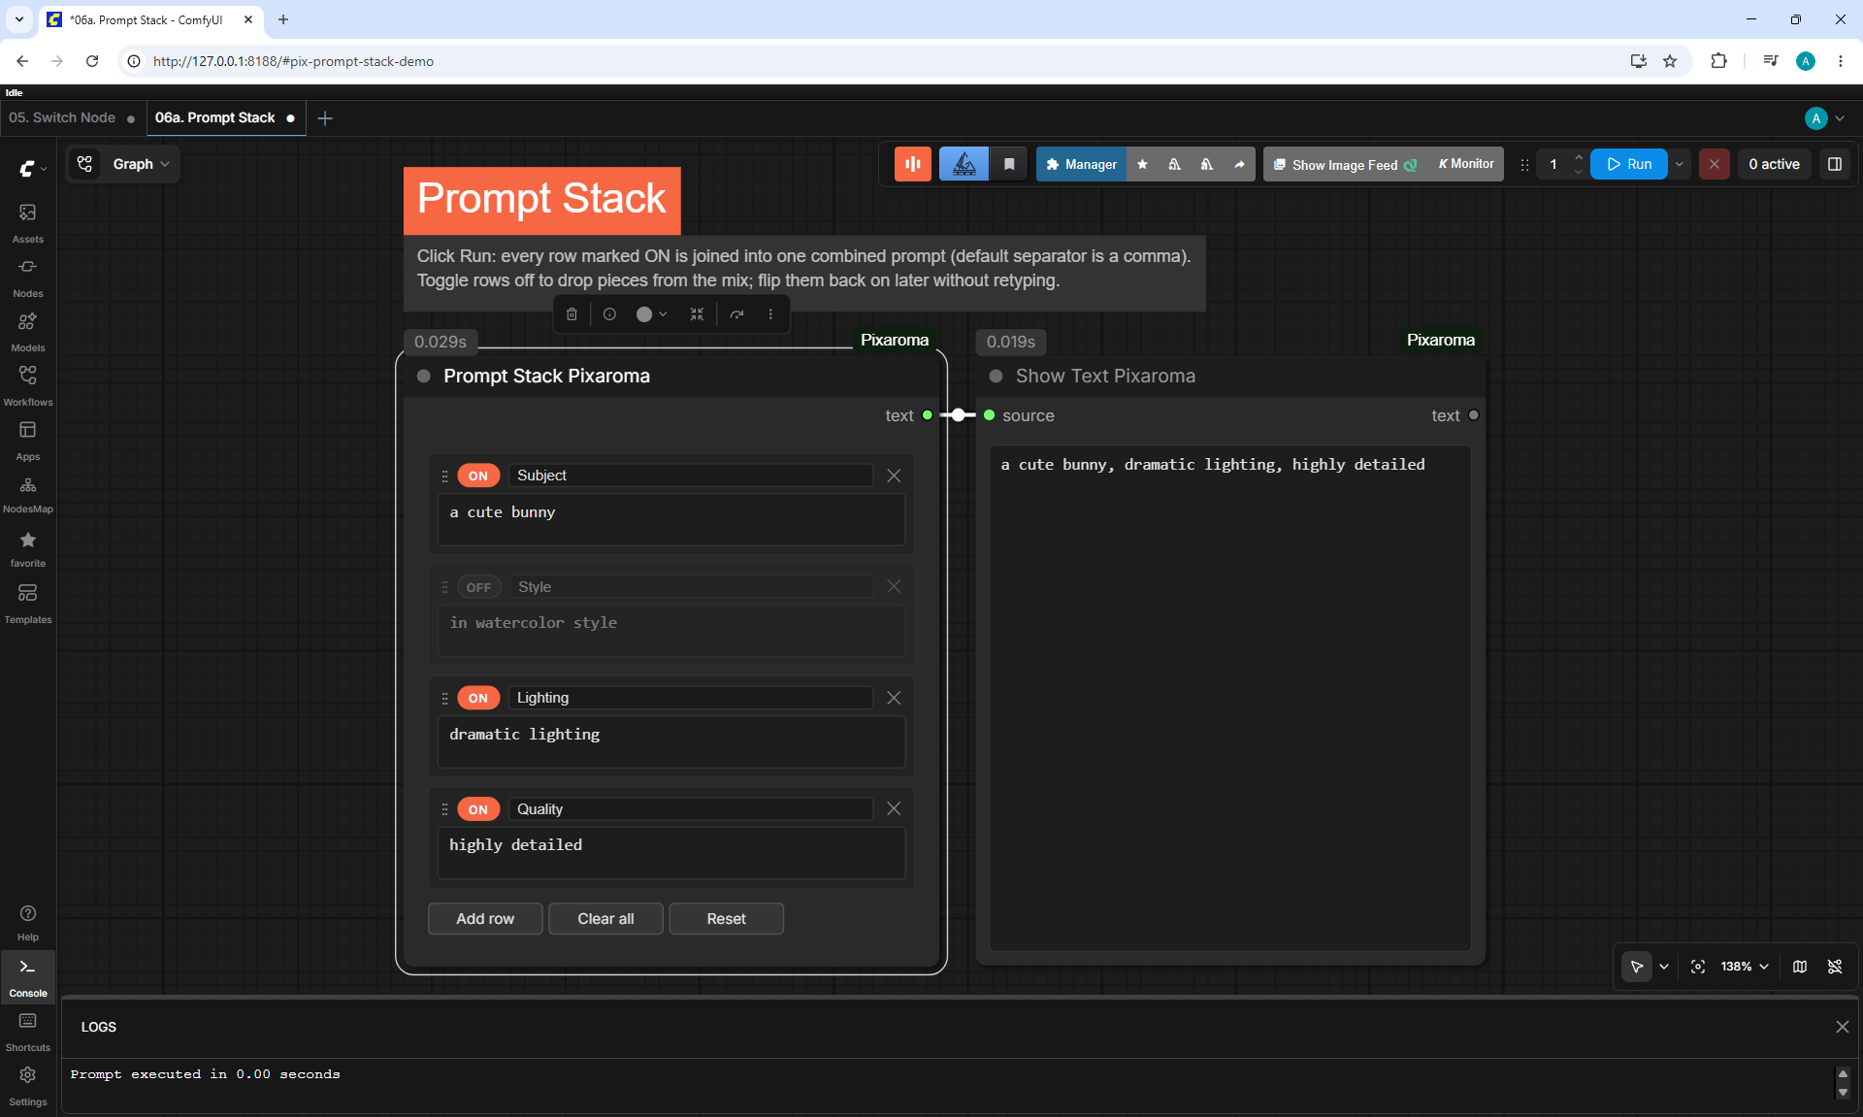Expand the select mode cursor dropdown chevron
Image resolution: width=1863 pixels, height=1117 pixels.
click(1664, 967)
